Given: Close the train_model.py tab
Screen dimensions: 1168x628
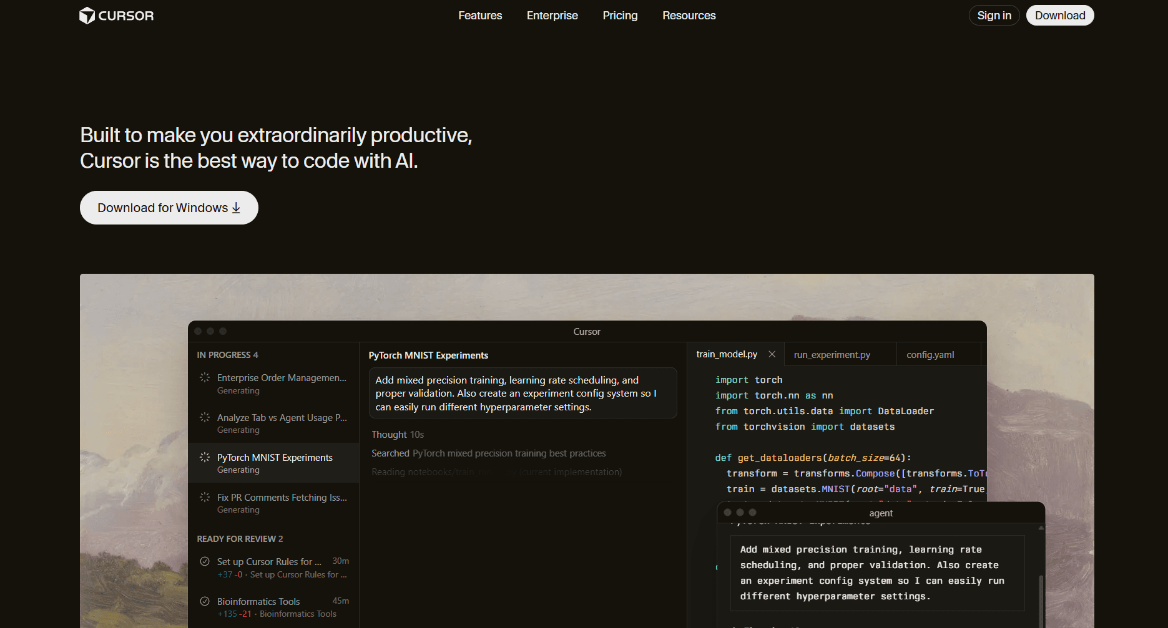Looking at the screenshot, I should tap(772, 354).
